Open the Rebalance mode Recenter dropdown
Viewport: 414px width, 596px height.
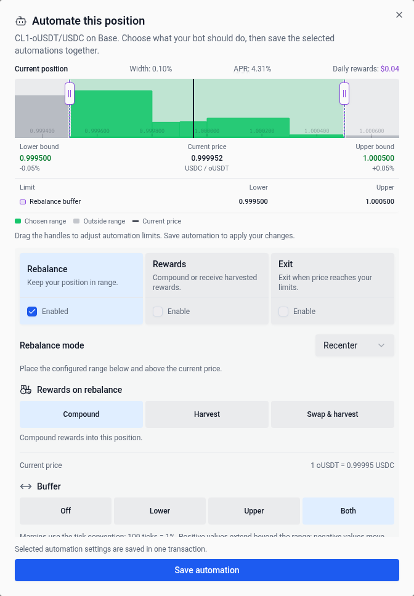click(355, 345)
